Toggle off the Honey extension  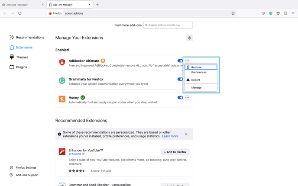point(180,98)
